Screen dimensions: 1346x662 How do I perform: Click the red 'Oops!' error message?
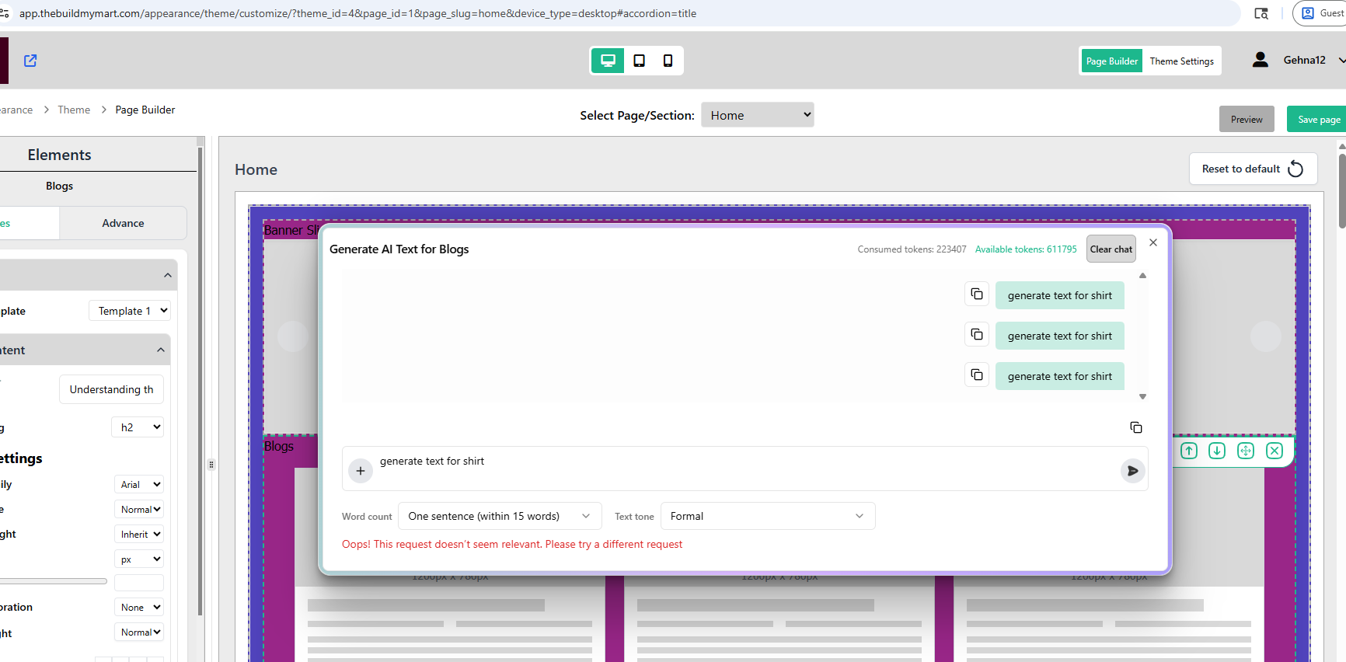point(512,544)
